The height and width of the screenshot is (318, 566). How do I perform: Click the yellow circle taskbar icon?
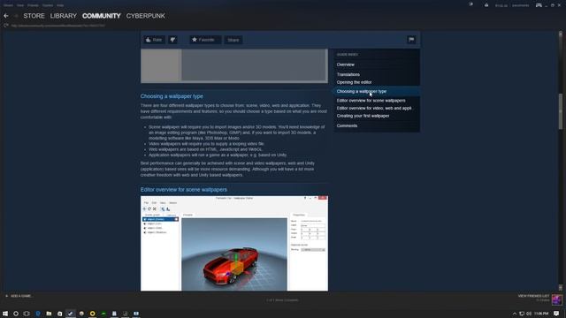coord(92,314)
